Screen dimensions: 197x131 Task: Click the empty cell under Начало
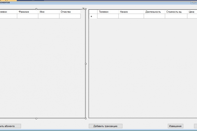(x=131, y=16)
